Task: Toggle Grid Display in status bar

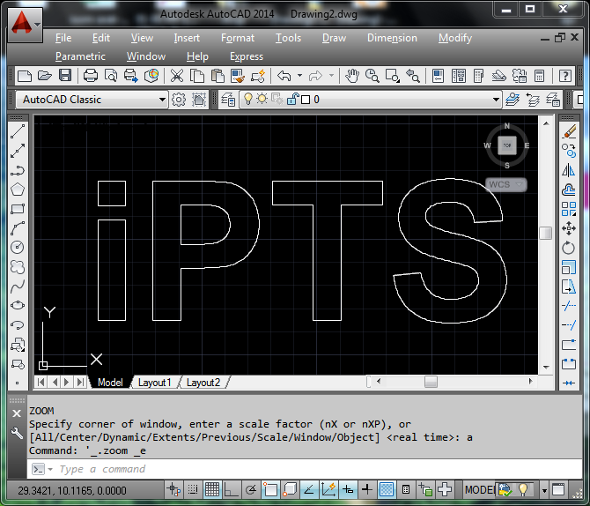Action: pyautogui.click(x=212, y=490)
